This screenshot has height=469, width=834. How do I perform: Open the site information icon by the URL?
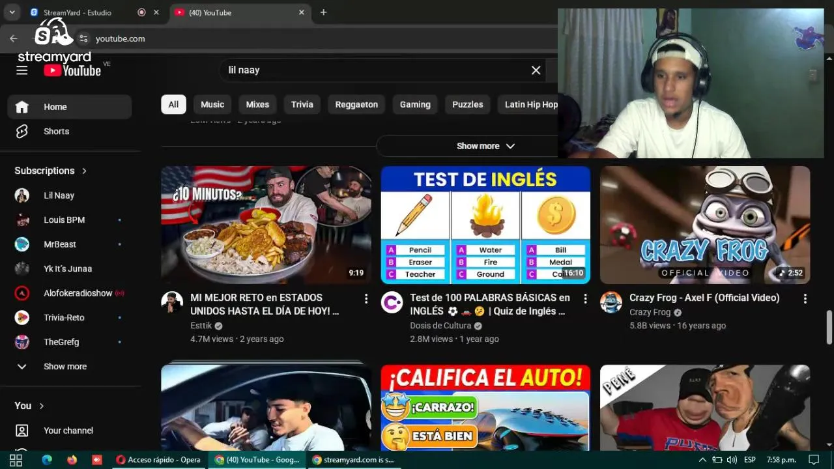(83, 38)
